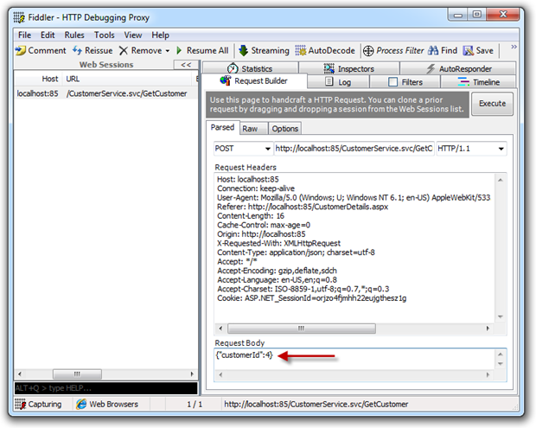Click the QuickExec command box
The width and height of the screenshot is (536, 428).
[105, 388]
